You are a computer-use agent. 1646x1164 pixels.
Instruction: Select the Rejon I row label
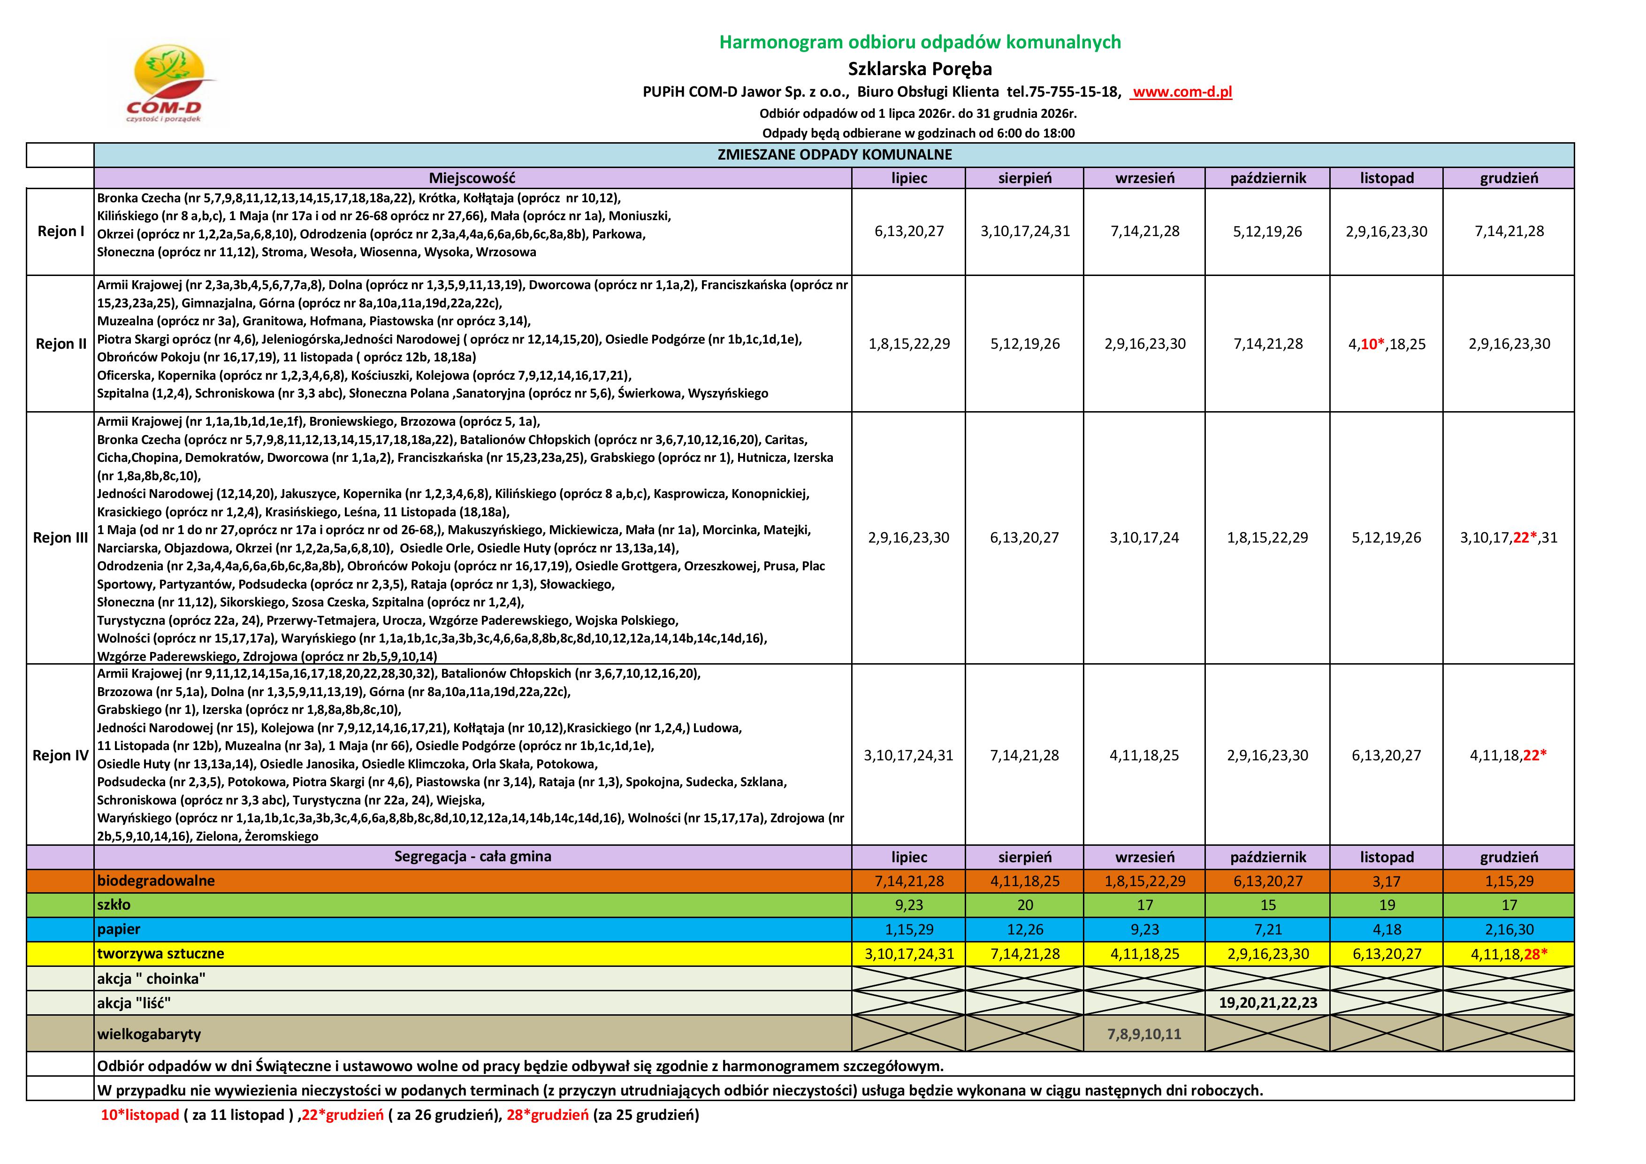click(61, 232)
